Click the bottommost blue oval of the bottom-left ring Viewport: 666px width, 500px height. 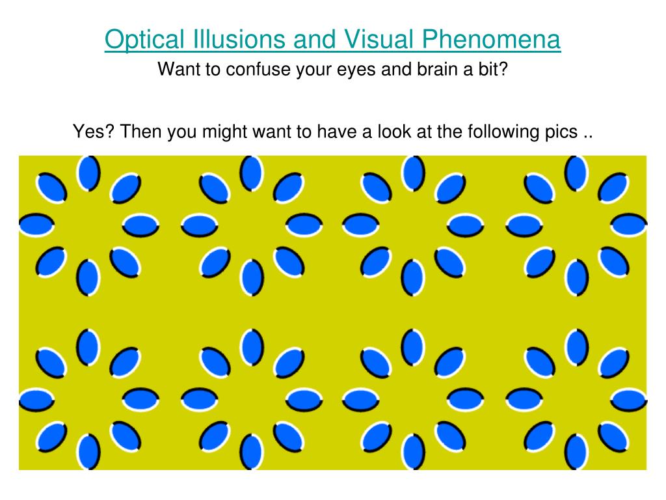tap(88, 452)
